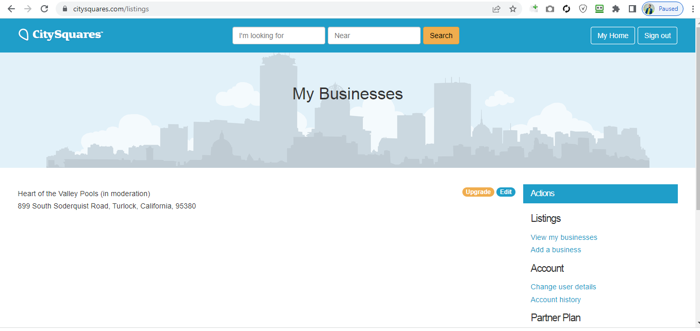Click the Account section heading
The image size is (700, 331).
tap(547, 268)
